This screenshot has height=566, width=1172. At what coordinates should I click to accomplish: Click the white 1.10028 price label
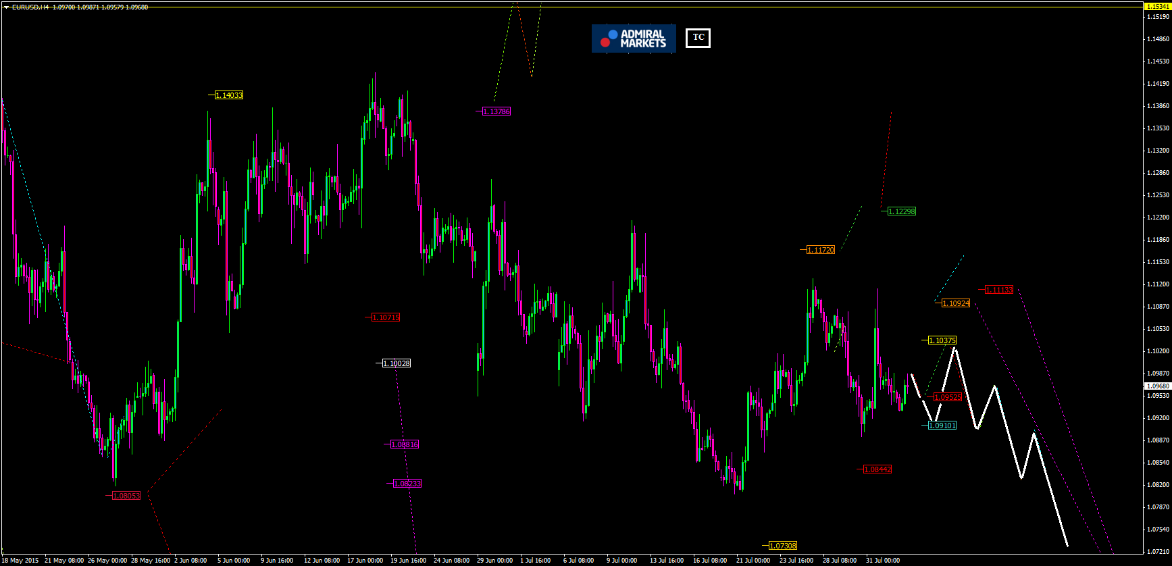click(x=397, y=363)
